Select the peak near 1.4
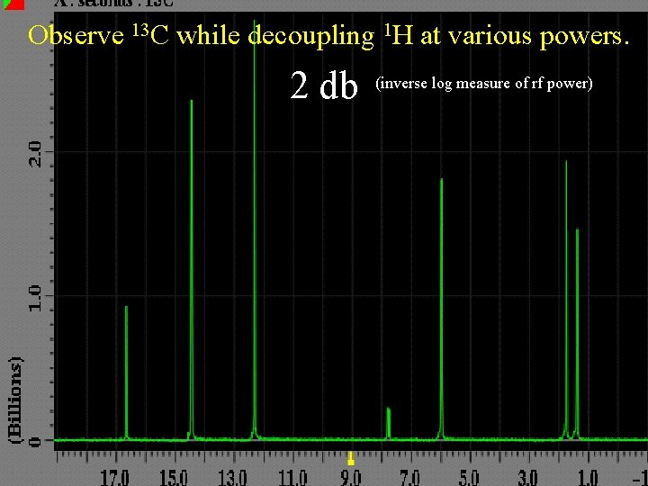648x486 pixels. point(577,334)
